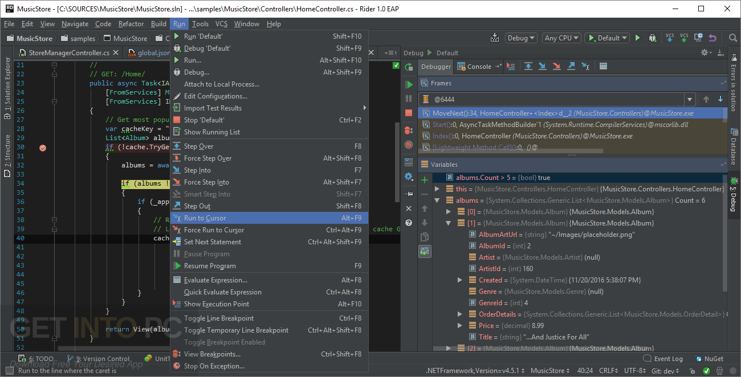Open the debugger settings gear in sidebar
The height and width of the screenshot is (377, 741).
coord(409,177)
